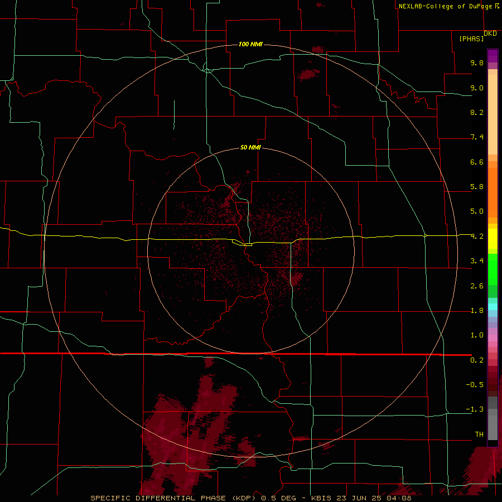Click the 100 NMI range ring label
This screenshot has height=502, width=502.
tap(250, 44)
